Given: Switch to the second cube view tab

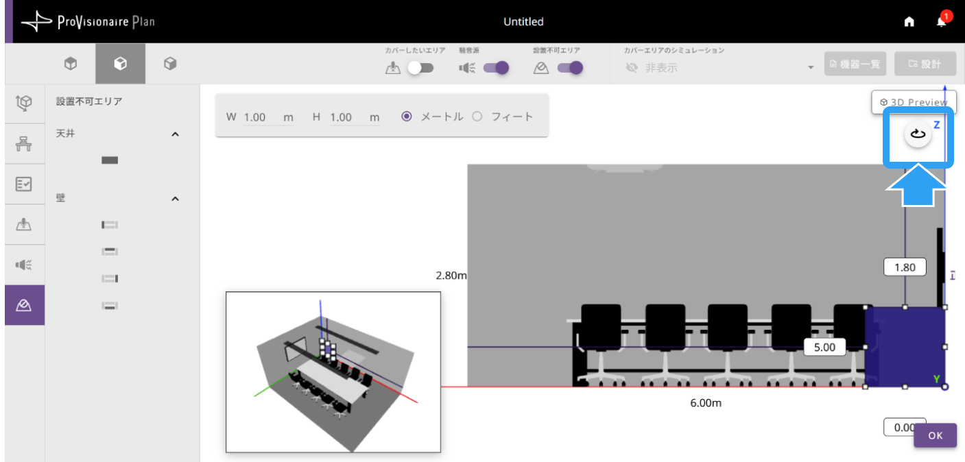Looking at the screenshot, I should (x=120, y=64).
